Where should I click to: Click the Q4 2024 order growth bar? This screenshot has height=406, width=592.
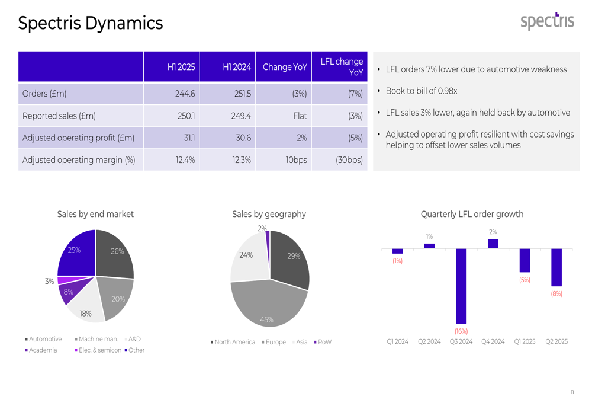(493, 244)
